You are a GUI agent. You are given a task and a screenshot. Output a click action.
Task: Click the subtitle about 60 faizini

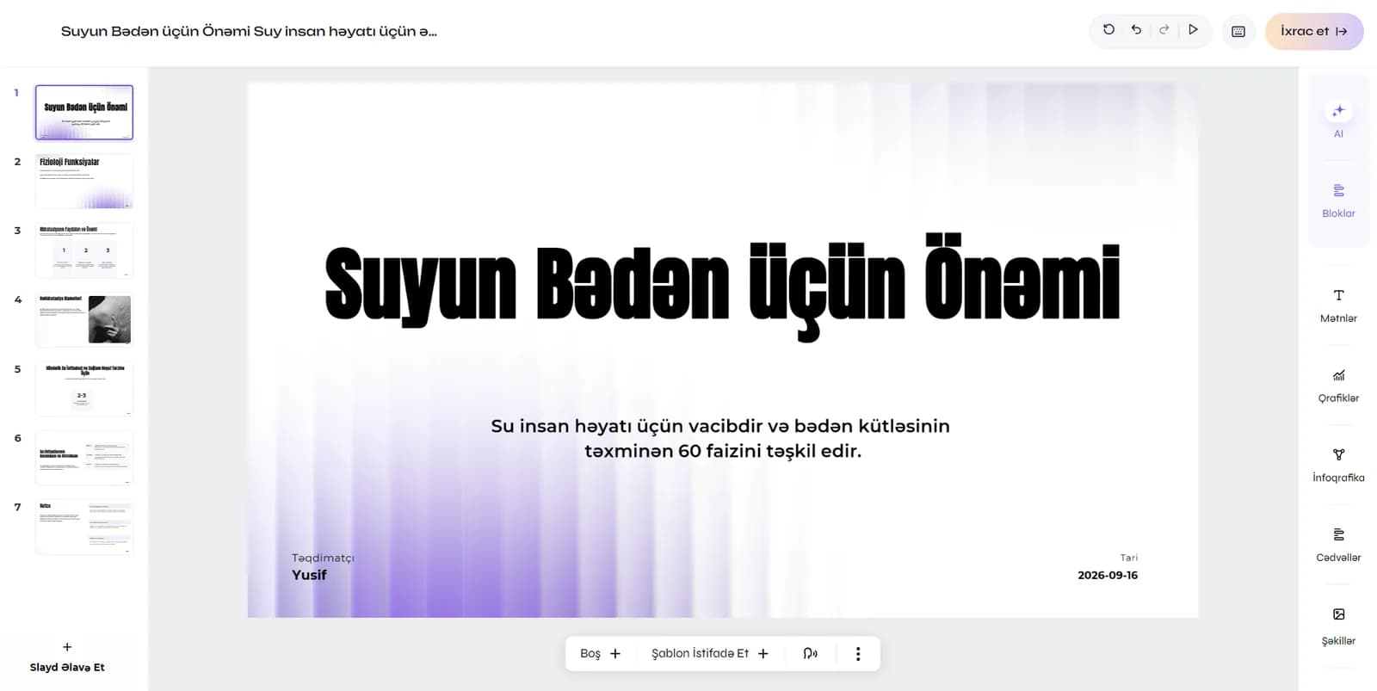(x=721, y=438)
